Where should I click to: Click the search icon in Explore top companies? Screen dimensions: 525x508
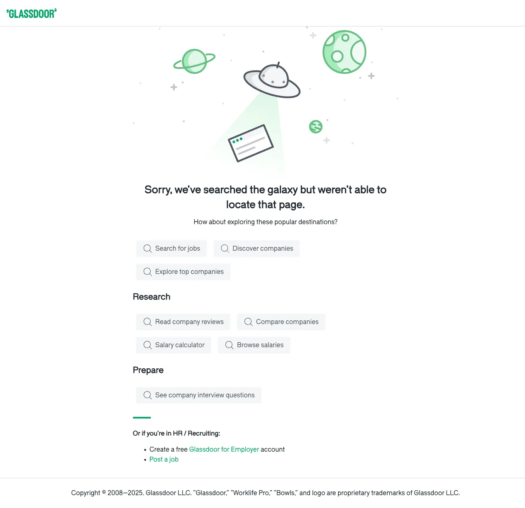(x=148, y=271)
